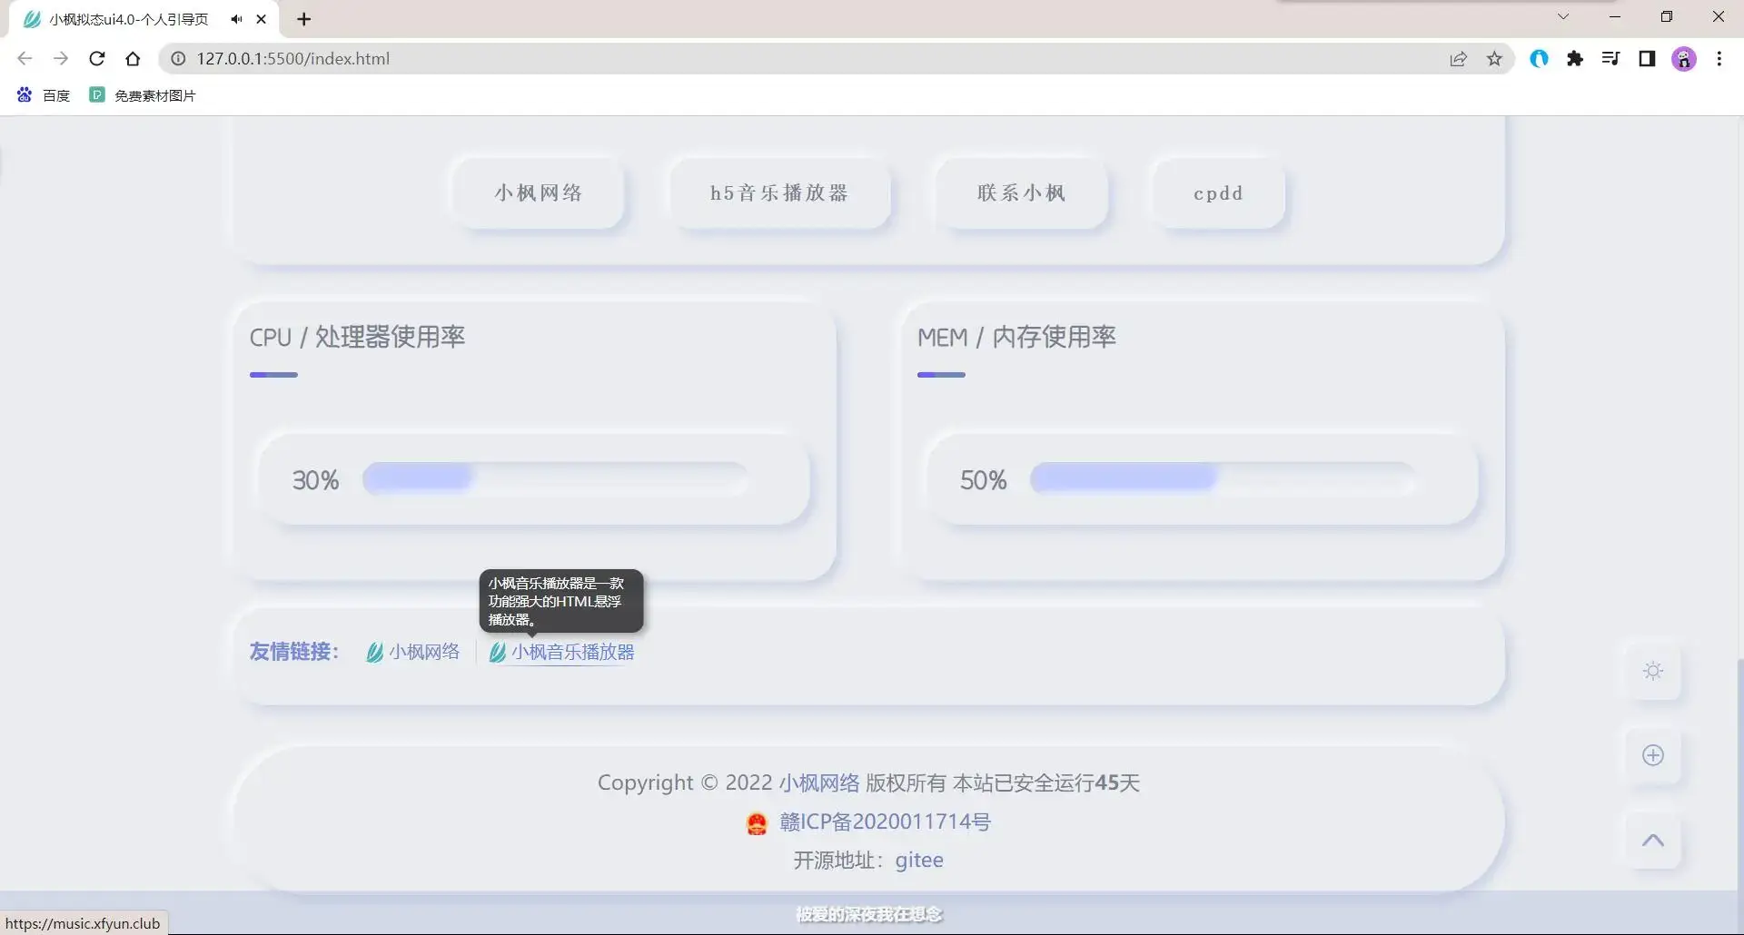The image size is (1744, 935).
Task: Click the cpdd navigation button
Action: 1218,193
